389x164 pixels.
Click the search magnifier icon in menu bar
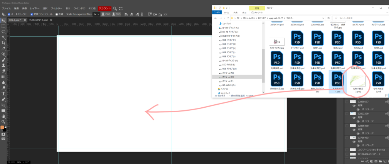tap(115, 8)
